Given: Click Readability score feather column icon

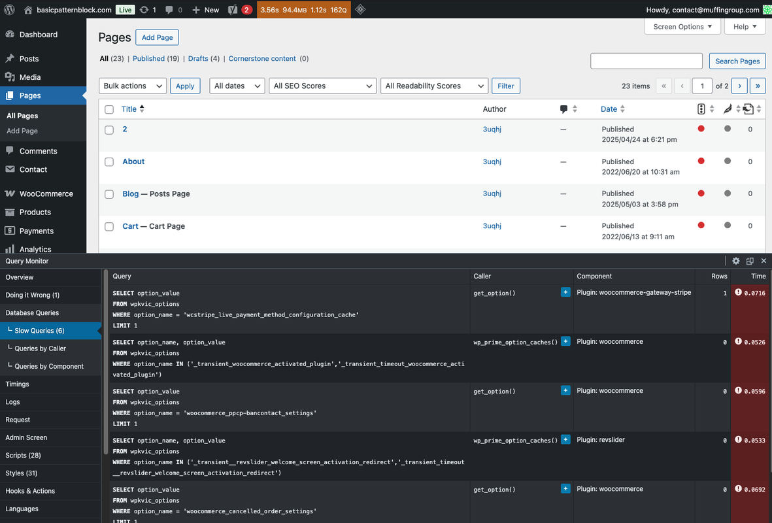Looking at the screenshot, I should 728,109.
